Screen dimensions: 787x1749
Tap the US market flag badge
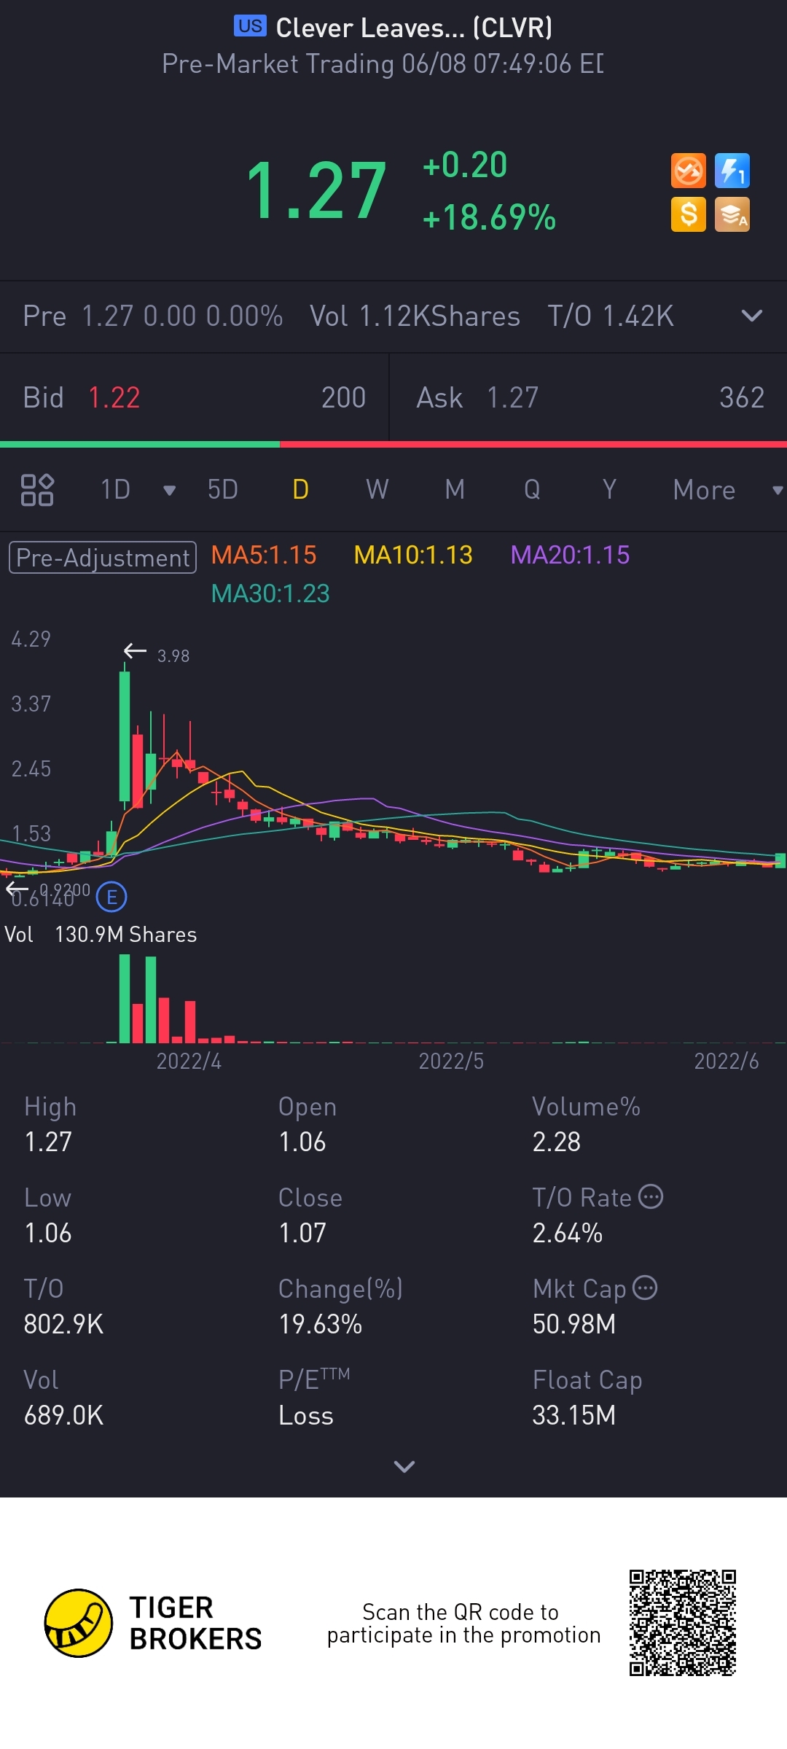250,26
